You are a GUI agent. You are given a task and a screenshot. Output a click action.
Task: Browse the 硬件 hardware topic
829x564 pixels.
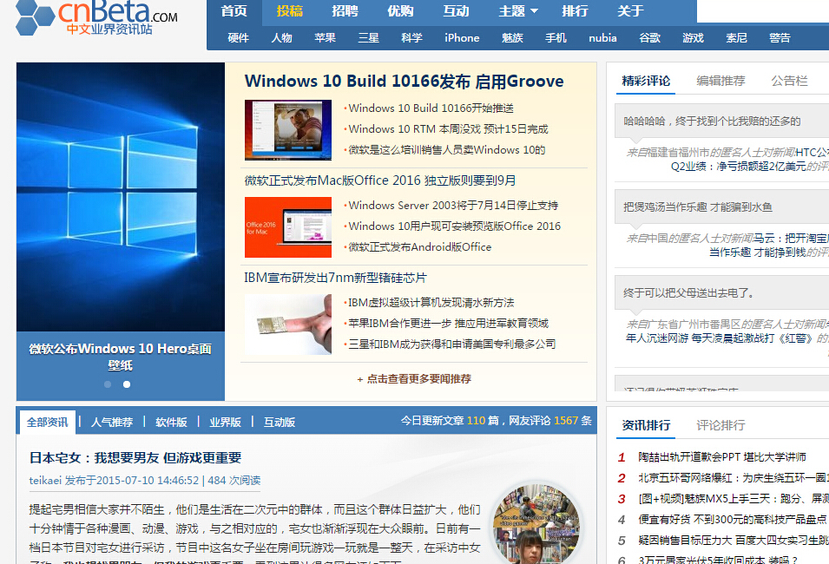click(239, 38)
